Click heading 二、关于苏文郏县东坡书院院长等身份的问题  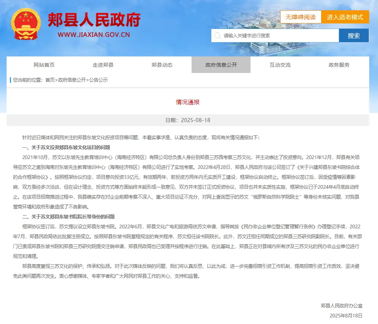[68, 217]
